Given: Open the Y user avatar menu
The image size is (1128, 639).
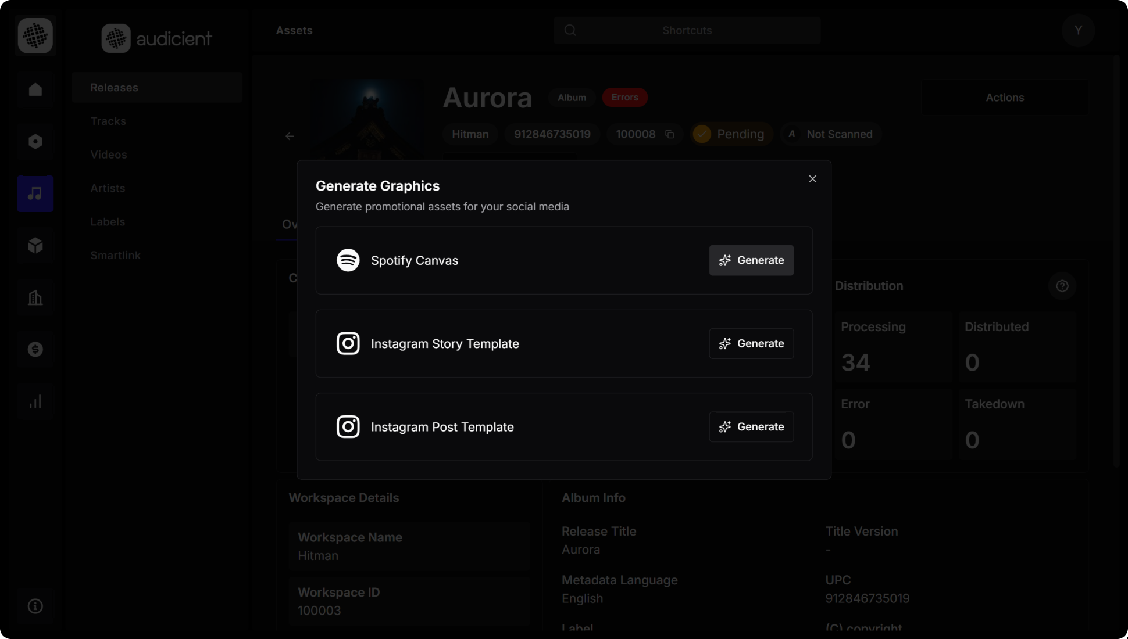Looking at the screenshot, I should (x=1078, y=30).
